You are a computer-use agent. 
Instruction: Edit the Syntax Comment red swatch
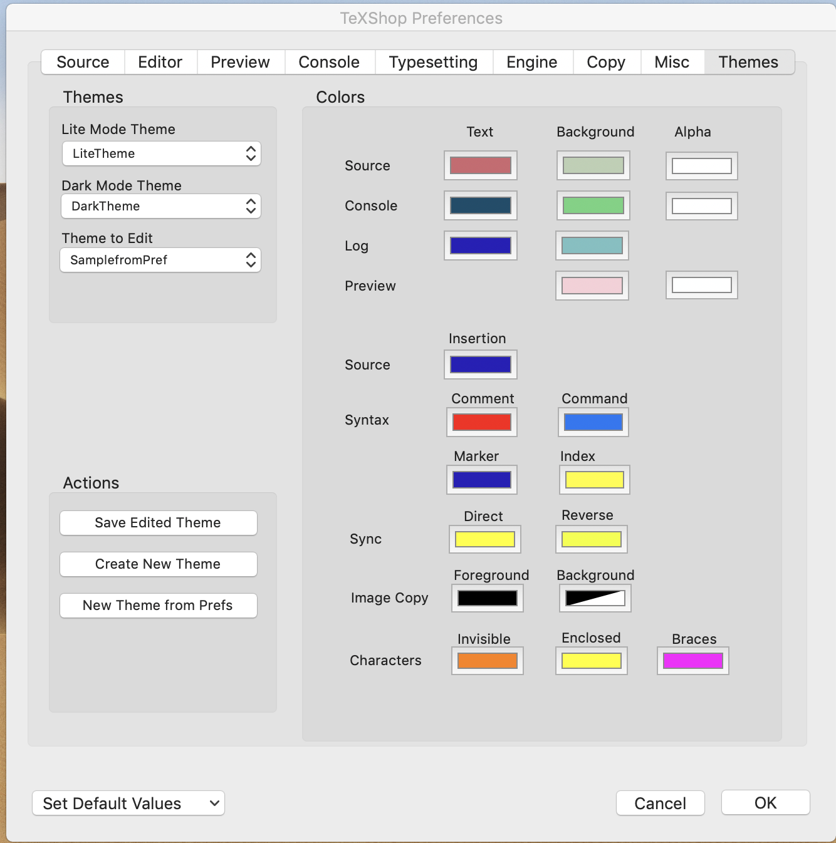(482, 422)
